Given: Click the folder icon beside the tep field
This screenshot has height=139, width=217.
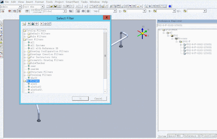Looking at the screenshot, I should click(x=125, y=11).
